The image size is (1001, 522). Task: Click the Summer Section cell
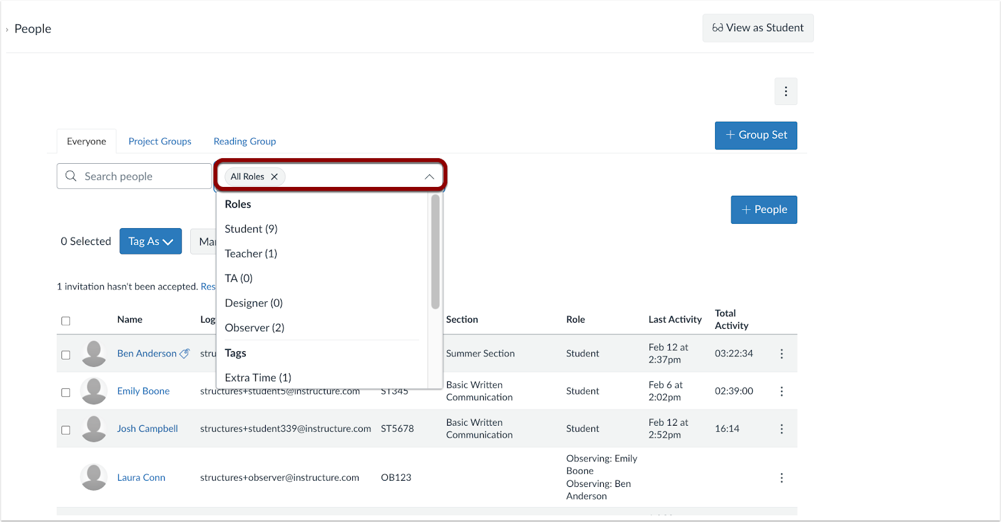[x=480, y=353]
